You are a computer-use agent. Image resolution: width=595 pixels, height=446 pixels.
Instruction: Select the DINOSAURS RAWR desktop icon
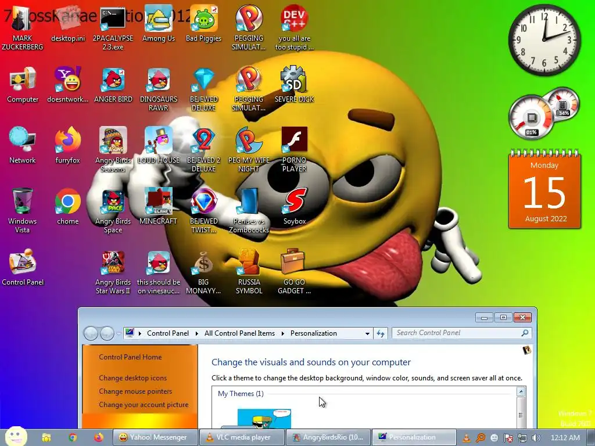tap(159, 89)
